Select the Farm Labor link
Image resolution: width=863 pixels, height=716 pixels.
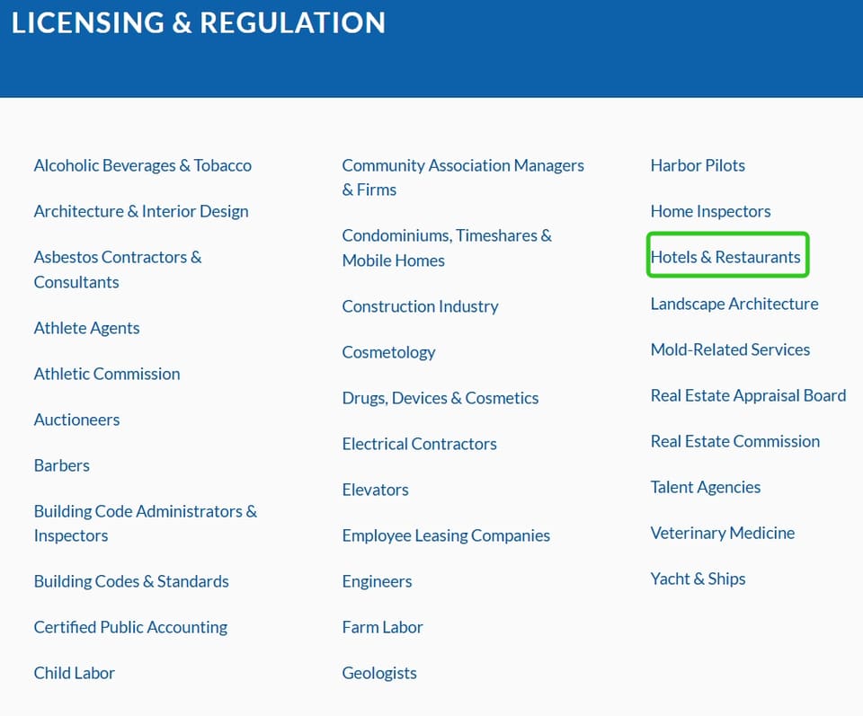click(383, 627)
